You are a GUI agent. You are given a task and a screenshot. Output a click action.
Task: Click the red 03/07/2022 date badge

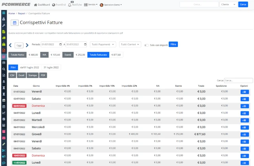[x=19, y=106]
